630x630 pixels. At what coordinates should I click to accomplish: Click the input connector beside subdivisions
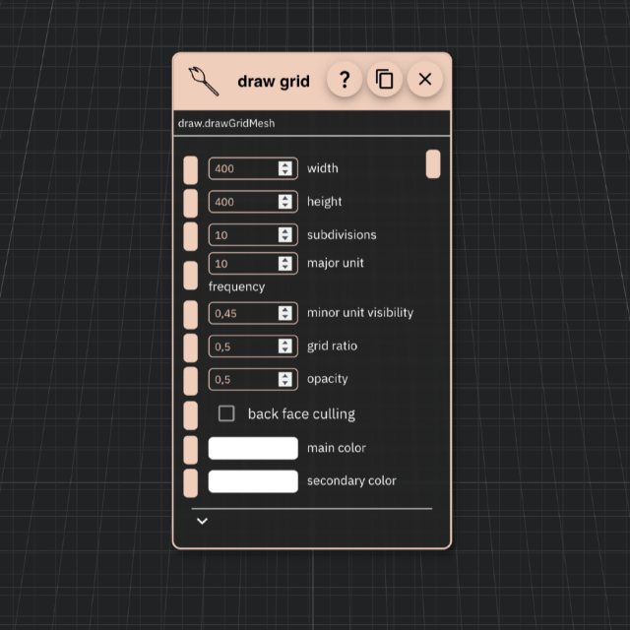(190, 236)
